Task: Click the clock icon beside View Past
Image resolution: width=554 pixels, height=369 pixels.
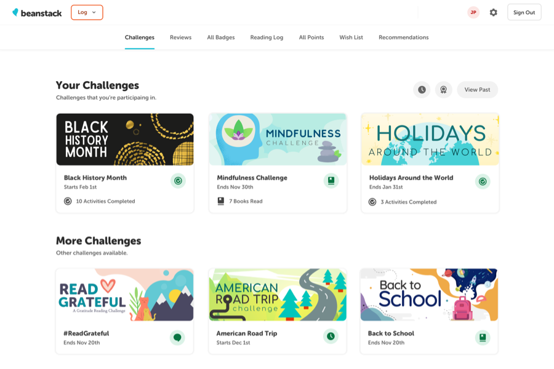Action: pos(422,90)
